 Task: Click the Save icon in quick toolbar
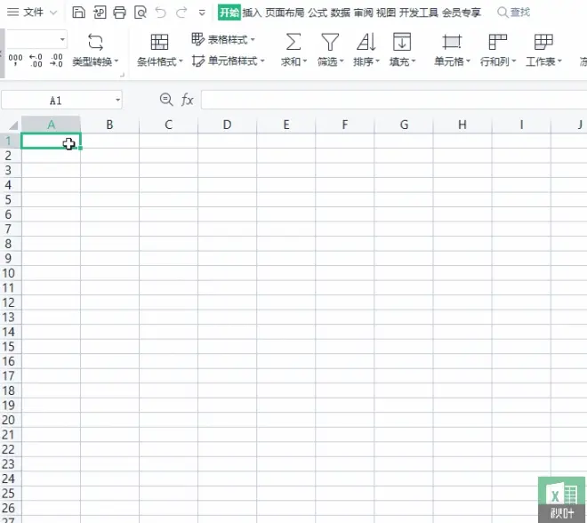pos(78,12)
